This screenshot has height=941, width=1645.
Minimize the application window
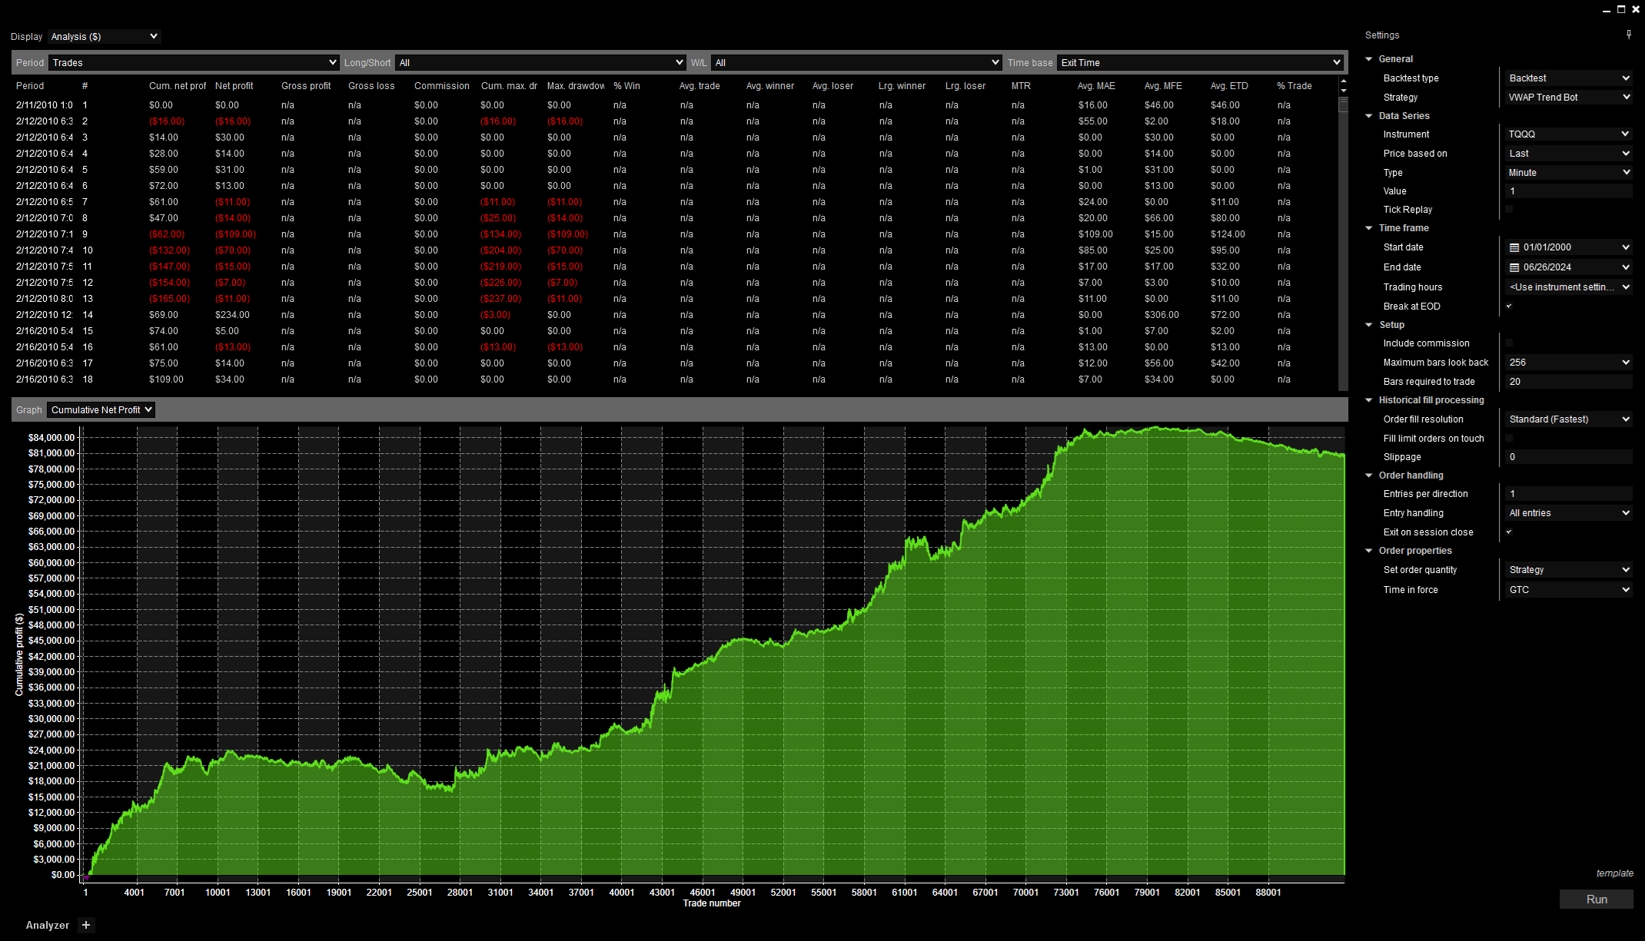click(1607, 9)
